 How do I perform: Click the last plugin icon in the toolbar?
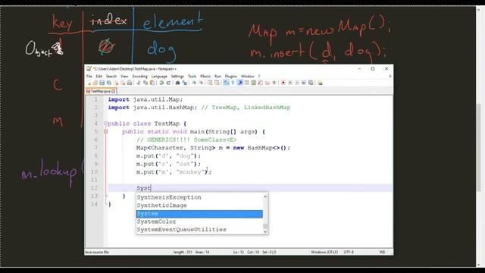(320, 83)
